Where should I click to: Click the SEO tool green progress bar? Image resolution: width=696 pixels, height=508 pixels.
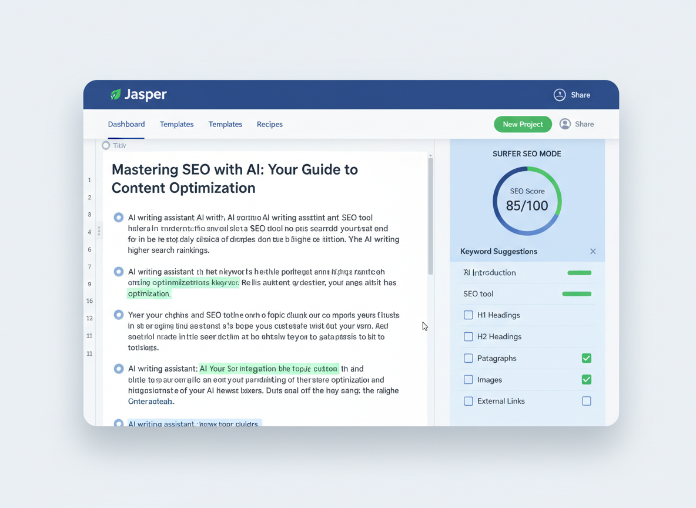coord(577,294)
